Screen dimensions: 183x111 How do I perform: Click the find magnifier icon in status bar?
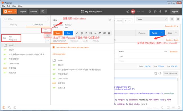pos(10,108)
